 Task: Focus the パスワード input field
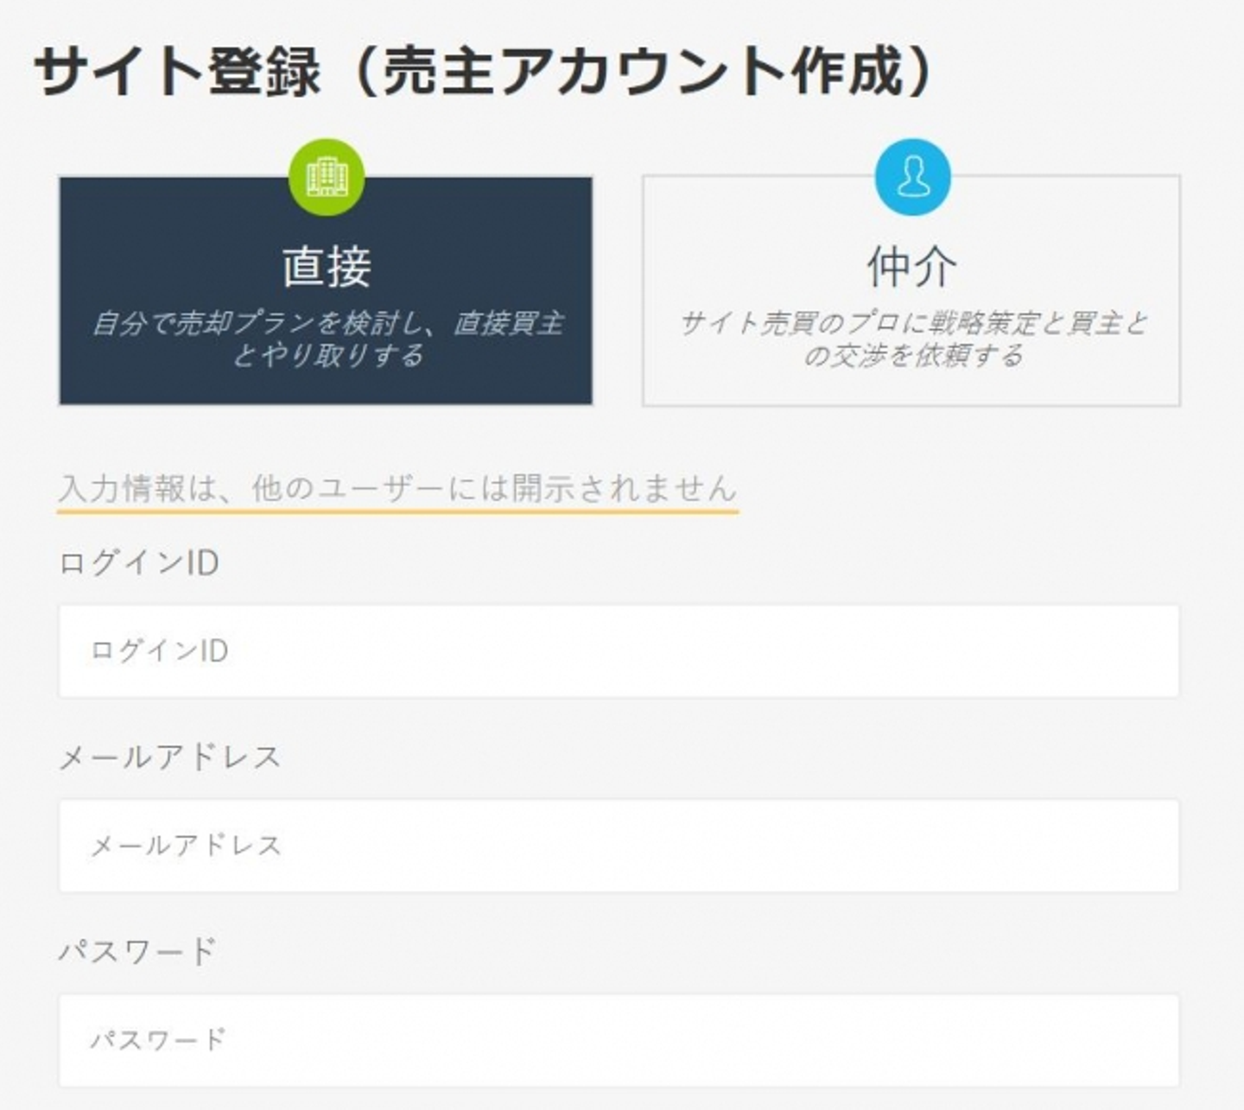point(619,1040)
